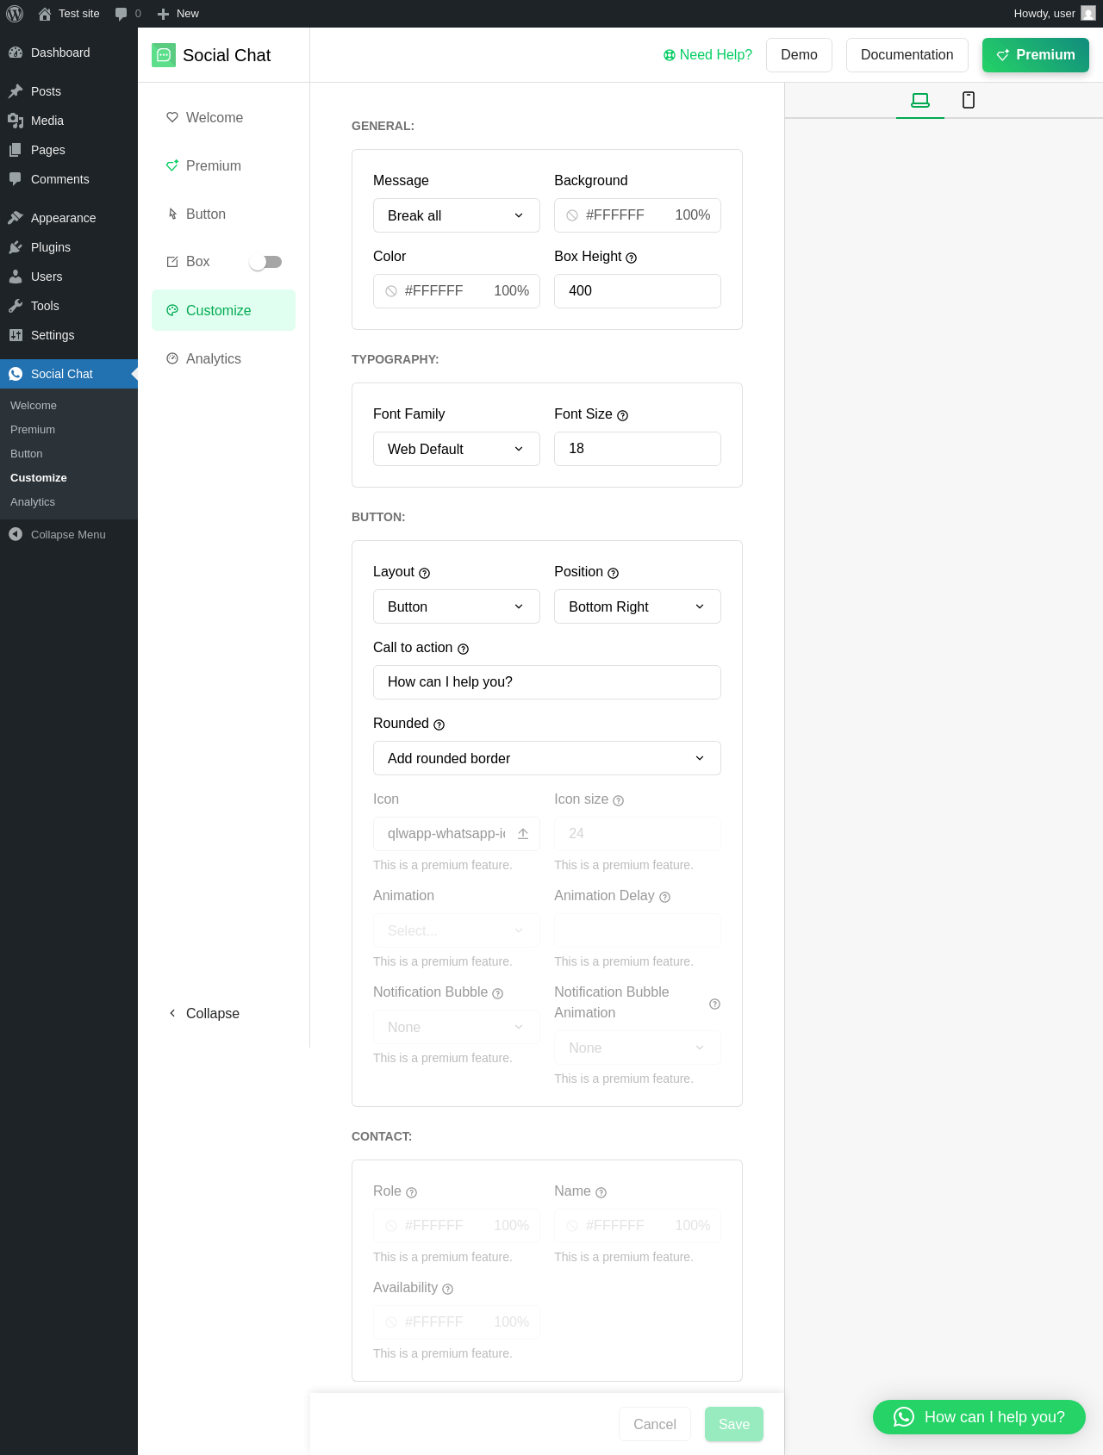Open the Message dropdown showing Break all
The width and height of the screenshot is (1103, 1455).
click(x=457, y=215)
